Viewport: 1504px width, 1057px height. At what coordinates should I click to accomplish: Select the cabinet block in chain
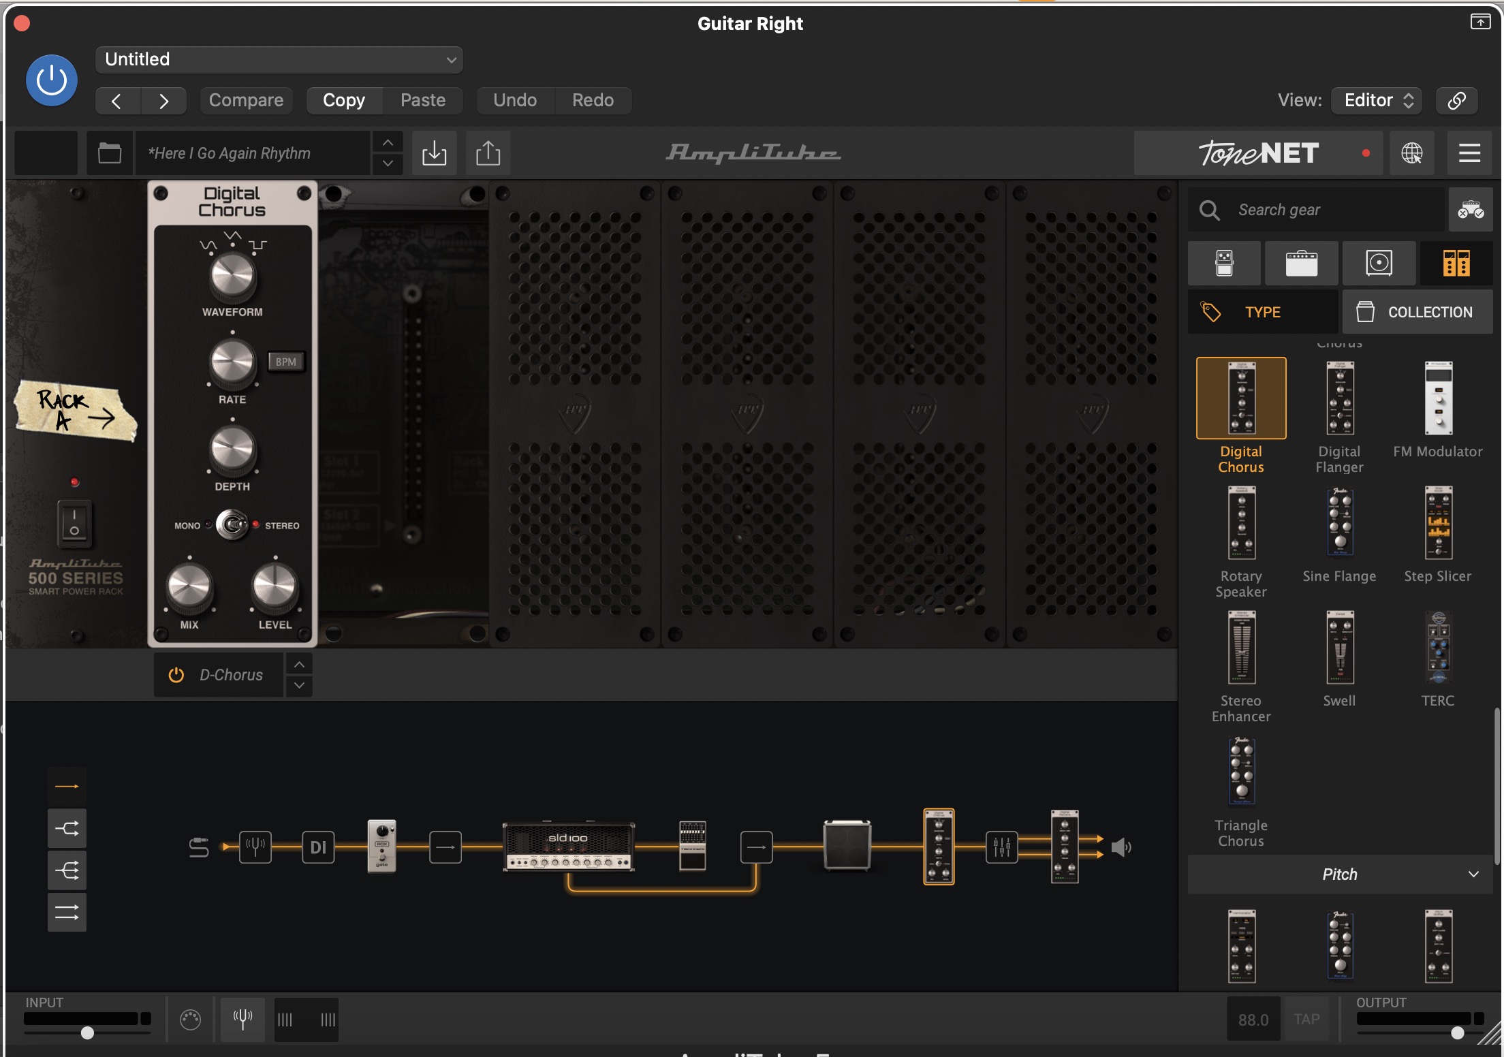847,845
